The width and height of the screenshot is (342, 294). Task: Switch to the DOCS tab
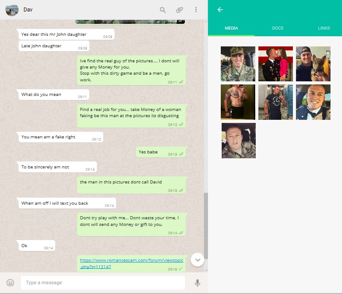tap(277, 28)
